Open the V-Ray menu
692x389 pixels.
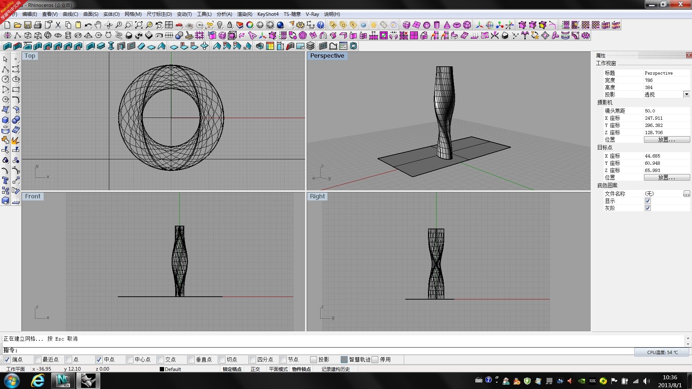tap(312, 14)
